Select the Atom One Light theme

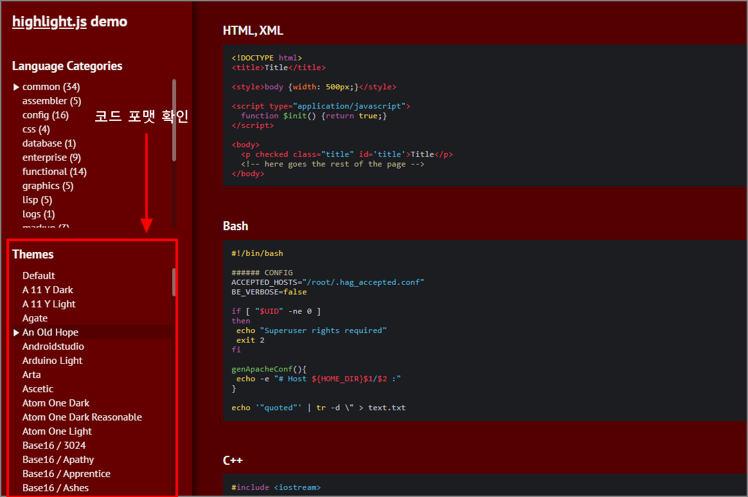coord(57,431)
